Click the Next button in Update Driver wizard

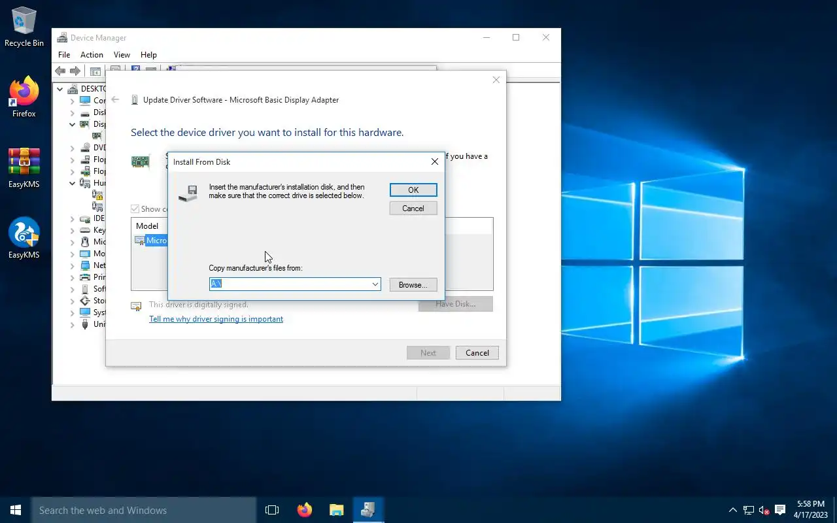pos(428,353)
